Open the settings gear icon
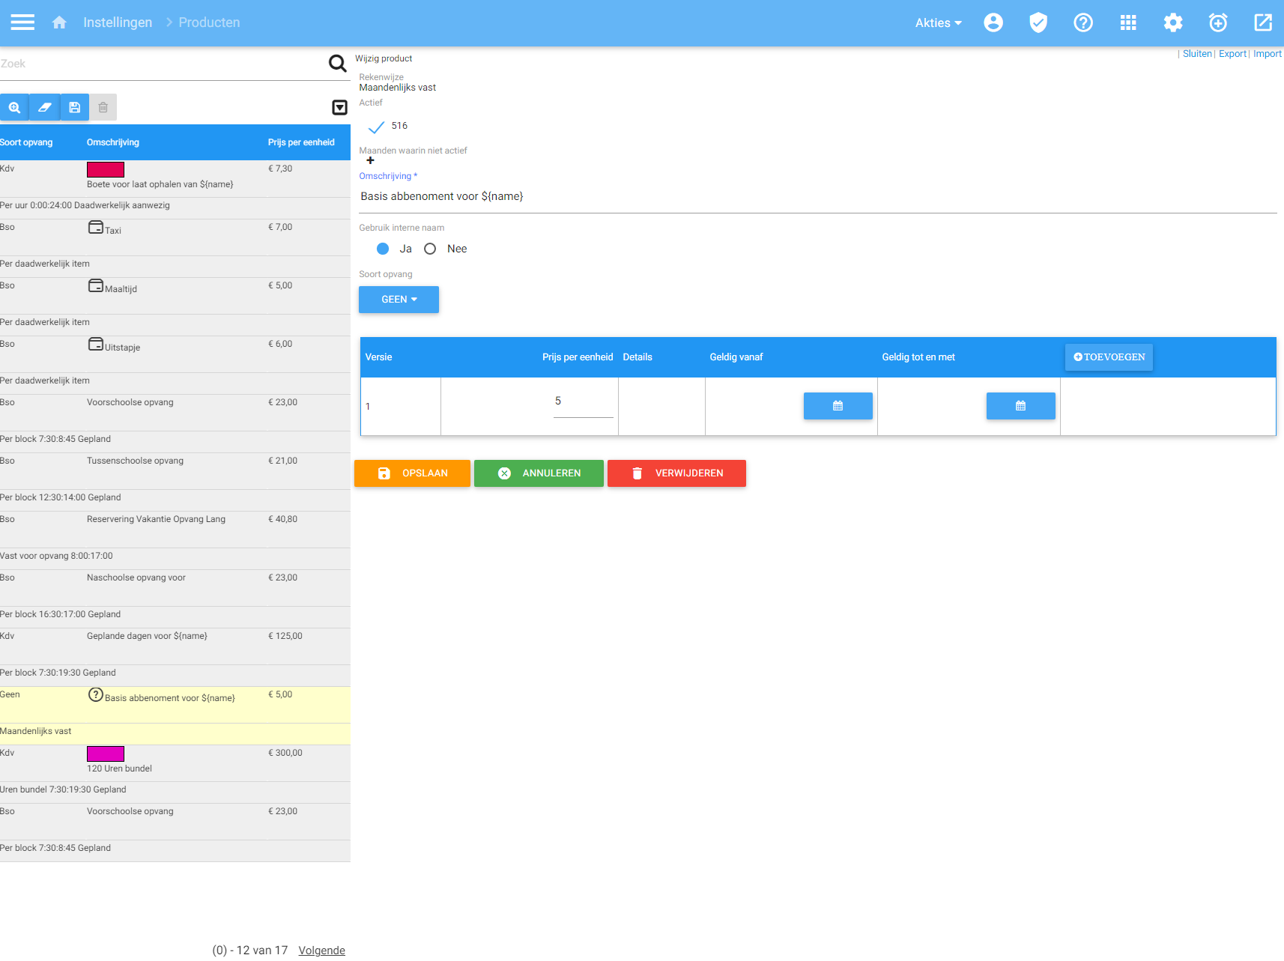This screenshot has width=1284, height=961. click(1173, 22)
